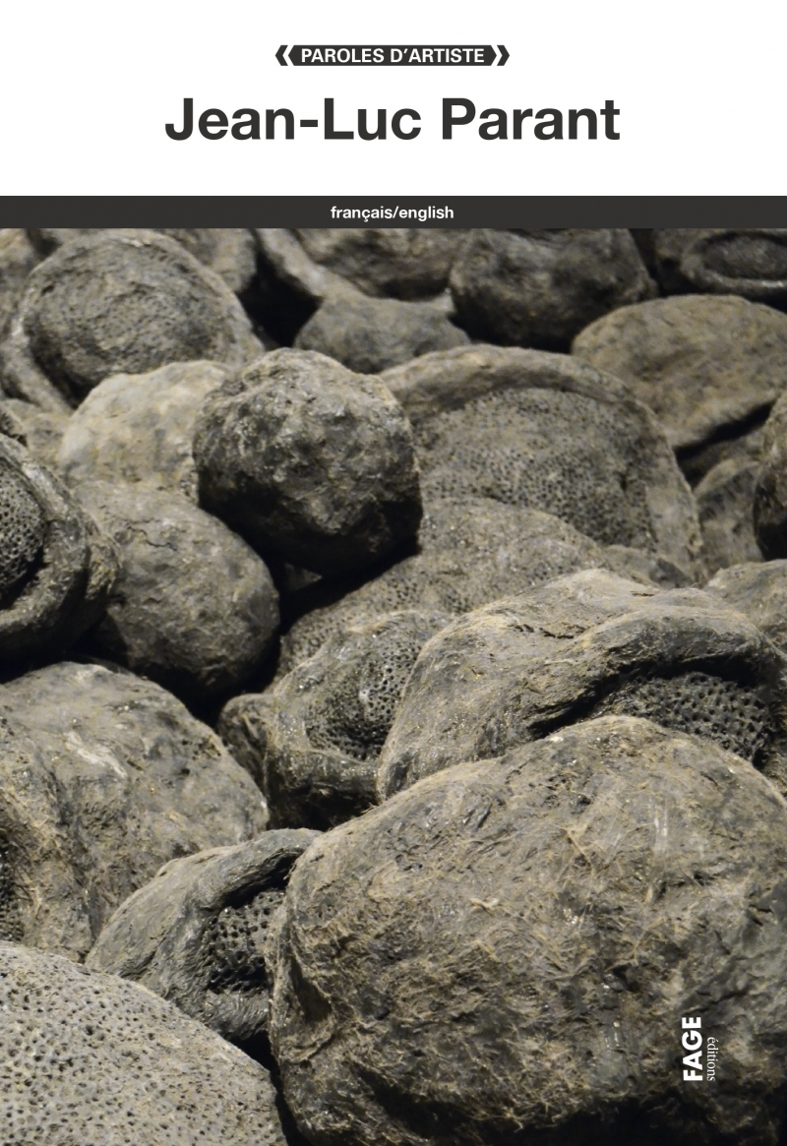This screenshot has width=787, height=1146.
Task: Click the word "français" in the language bar
Action: 361,212
